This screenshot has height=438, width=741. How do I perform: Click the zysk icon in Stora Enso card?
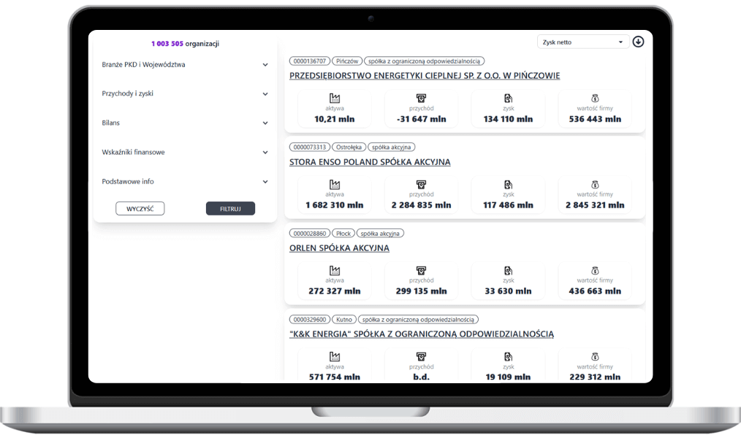[508, 185]
